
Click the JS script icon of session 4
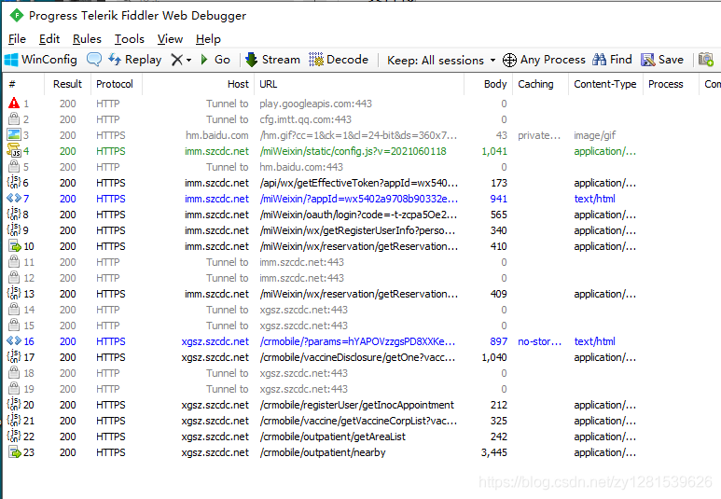pyautogui.click(x=14, y=150)
